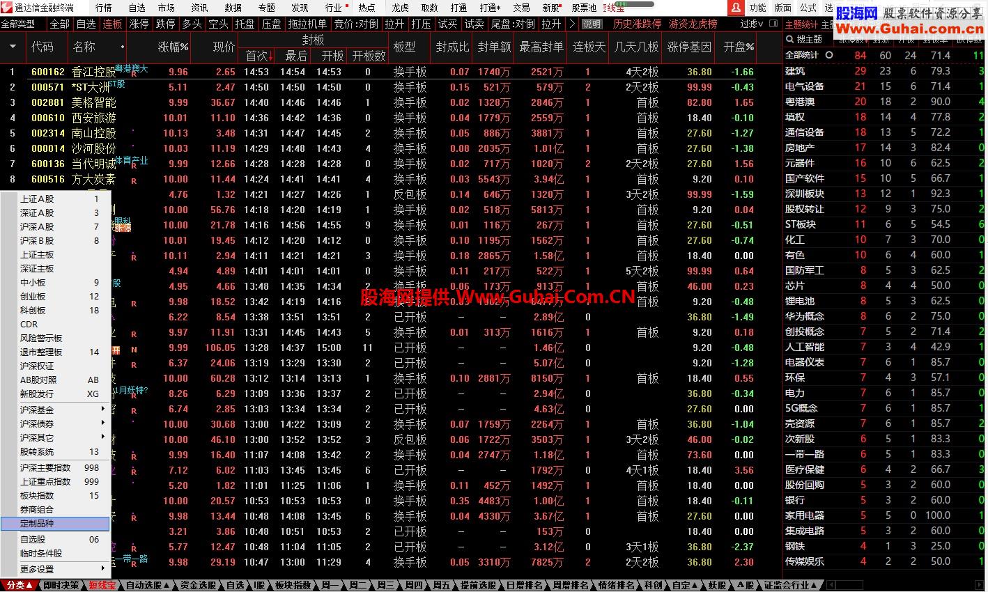Open the 游资龙虎榜 link

pos(693,24)
